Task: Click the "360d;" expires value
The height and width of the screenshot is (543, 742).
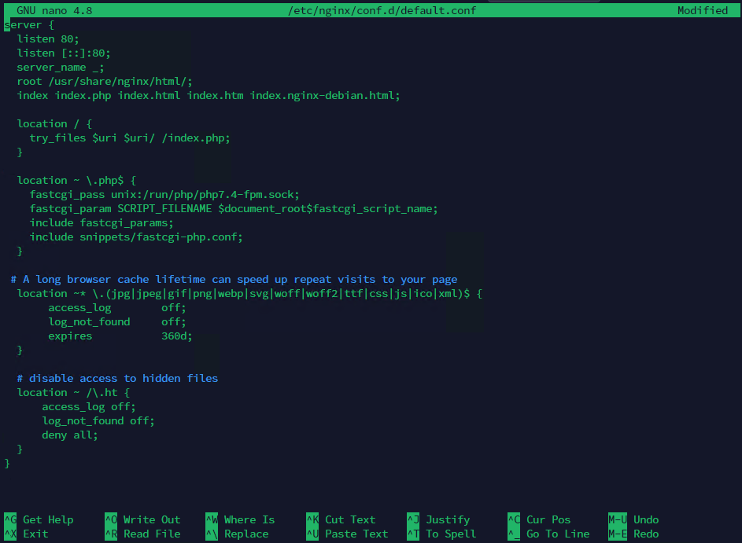Action: (x=176, y=336)
